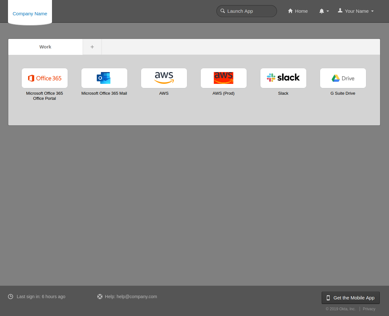Click the lifebuoy help icon
Screen dimensions: 389x316
100,297
